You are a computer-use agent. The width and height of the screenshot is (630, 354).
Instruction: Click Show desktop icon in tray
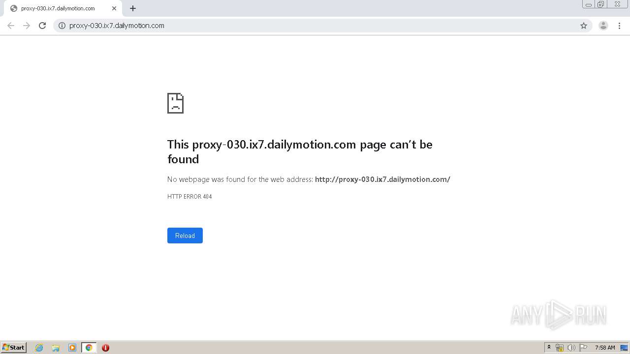click(x=624, y=348)
